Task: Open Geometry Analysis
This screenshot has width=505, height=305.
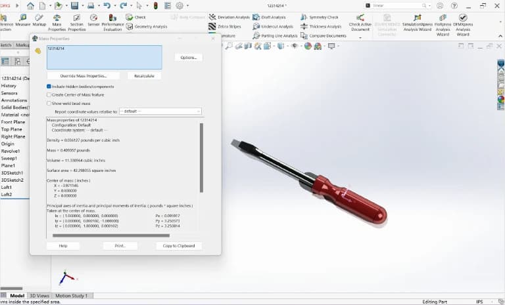Action: click(147, 26)
